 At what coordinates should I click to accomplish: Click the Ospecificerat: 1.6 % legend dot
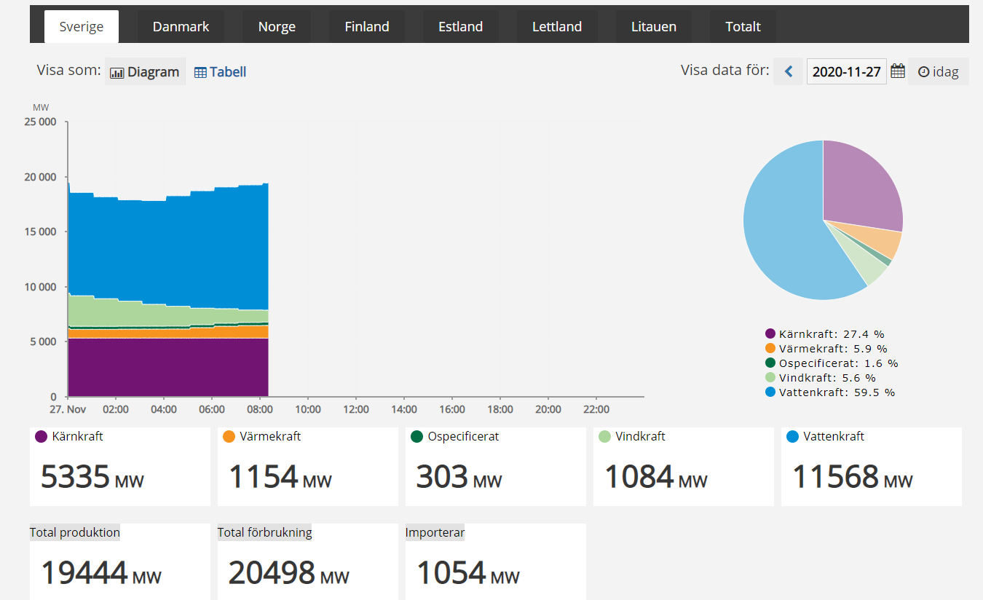point(770,363)
